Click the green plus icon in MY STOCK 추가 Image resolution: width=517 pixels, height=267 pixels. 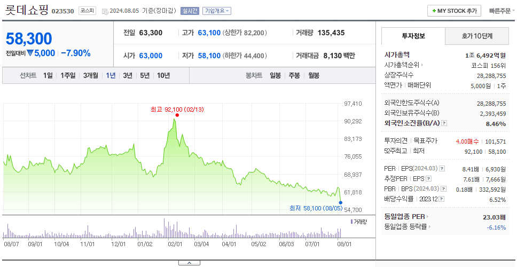click(434, 11)
